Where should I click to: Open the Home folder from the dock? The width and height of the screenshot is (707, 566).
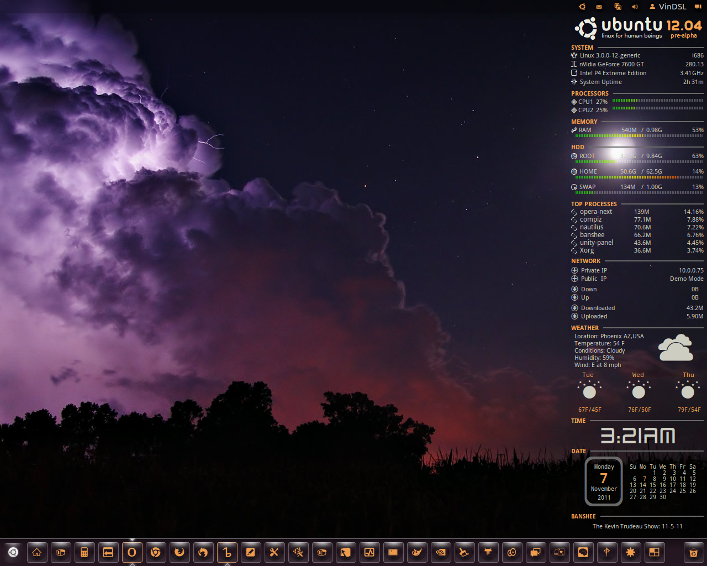coord(37,552)
